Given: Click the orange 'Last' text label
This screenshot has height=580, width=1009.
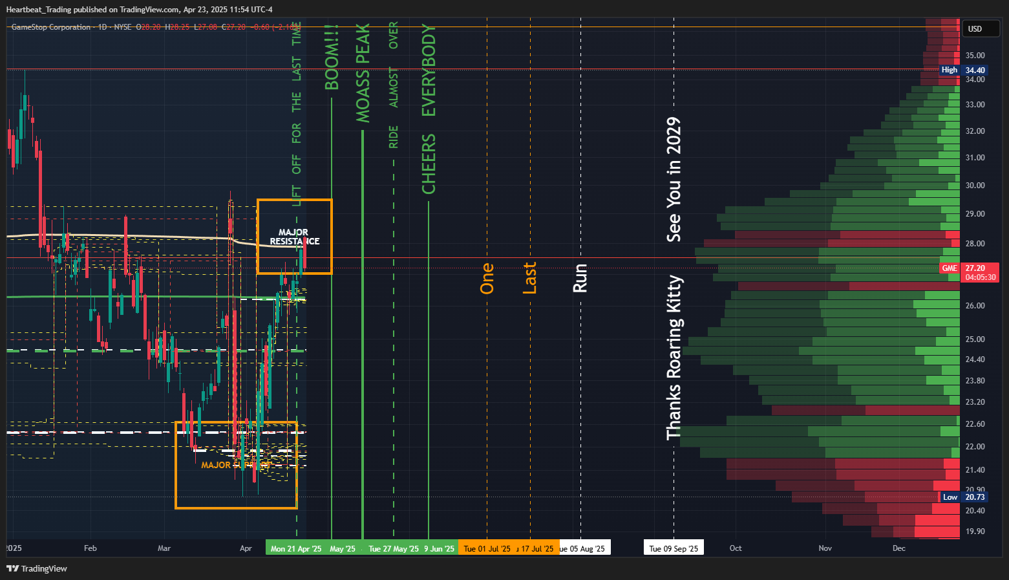Looking at the screenshot, I should (529, 278).
